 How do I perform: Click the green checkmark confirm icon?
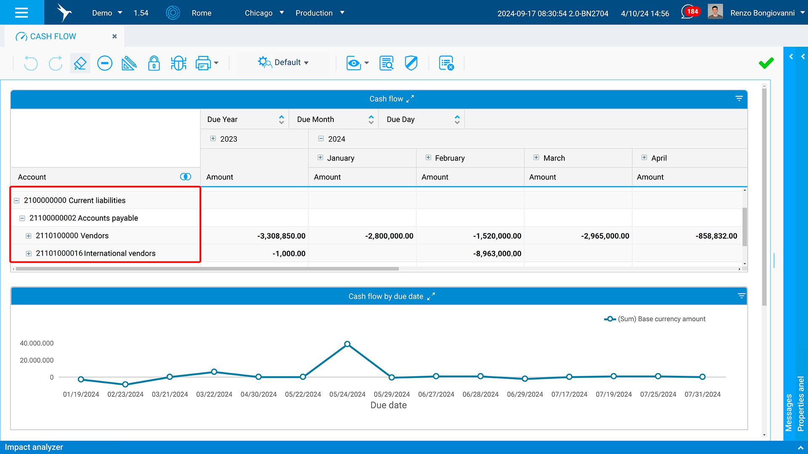pyautogui.click(x=766, y=63)
